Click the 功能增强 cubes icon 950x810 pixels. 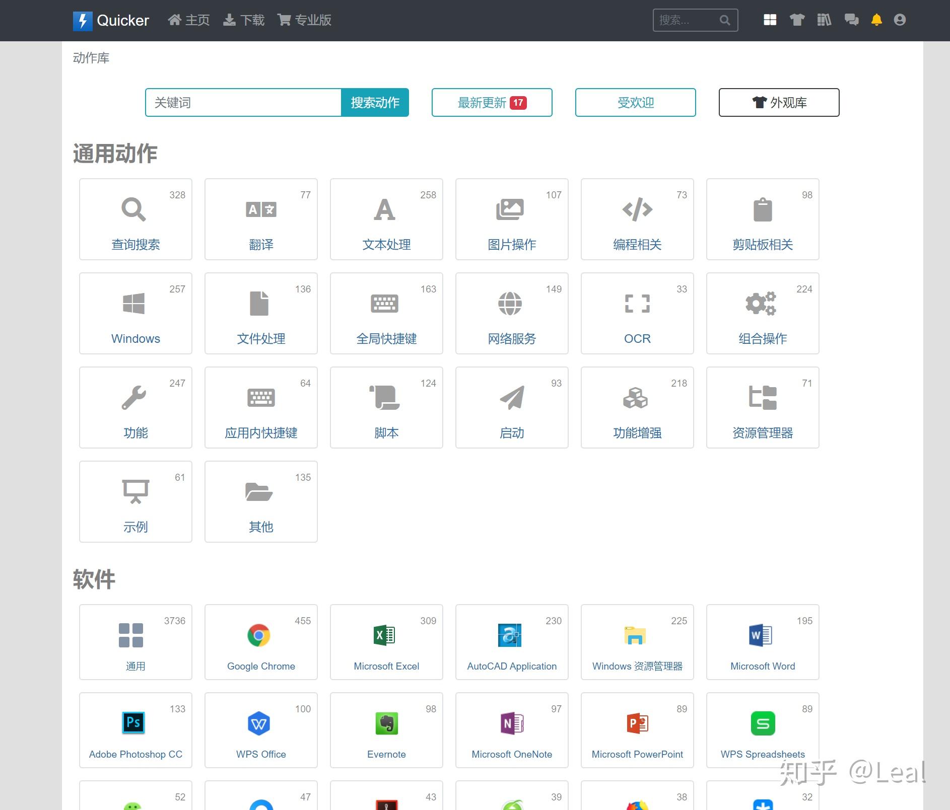636,398
